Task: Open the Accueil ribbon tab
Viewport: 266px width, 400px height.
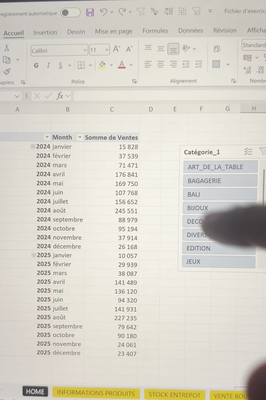Action: tap(14, 33)
